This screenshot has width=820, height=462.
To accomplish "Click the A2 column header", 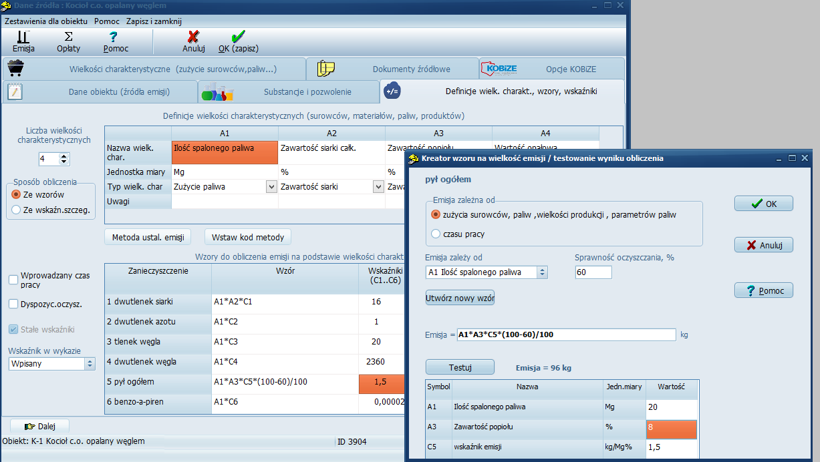I will [331, 133].
